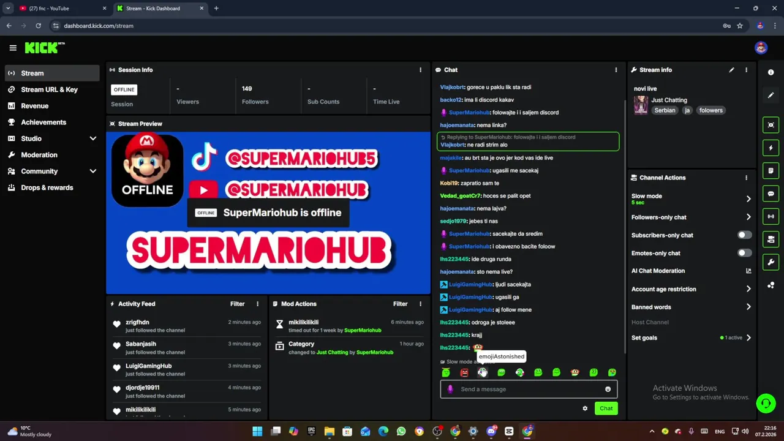Click the three-dots cluster icon in right rail
Image resolution: width=784 pixels, height=441 pixels.
[x=771, y=285]
